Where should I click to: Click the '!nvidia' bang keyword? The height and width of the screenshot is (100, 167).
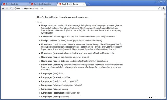(112, 37)
